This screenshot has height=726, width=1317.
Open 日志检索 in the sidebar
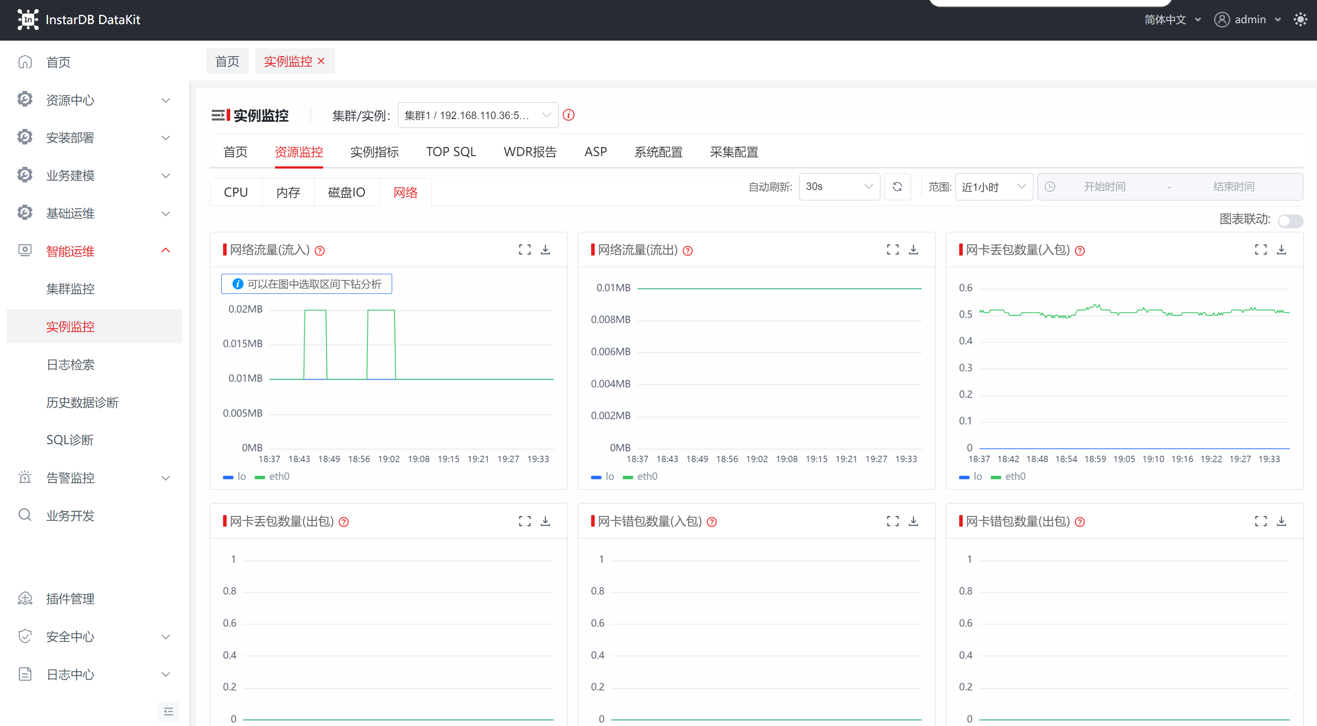[x=95, y=364]
